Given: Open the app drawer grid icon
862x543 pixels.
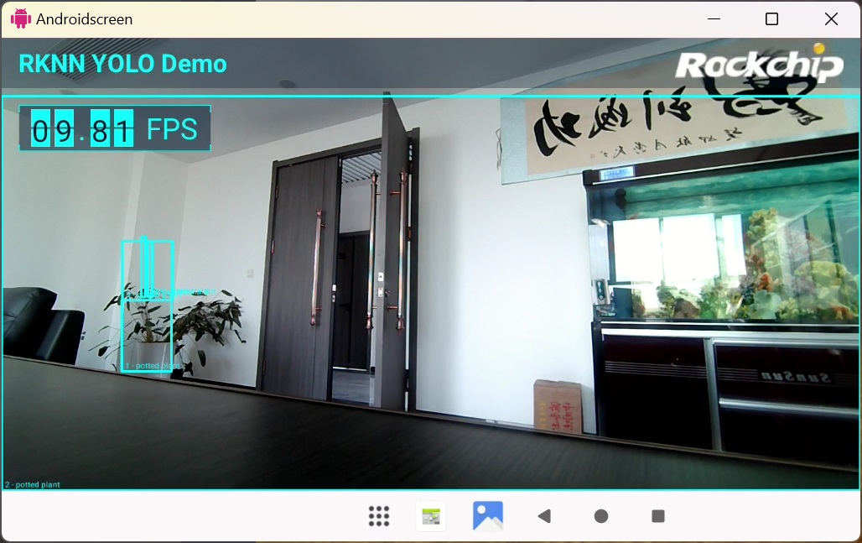Looking at the screenshot, I should [379, 516].
